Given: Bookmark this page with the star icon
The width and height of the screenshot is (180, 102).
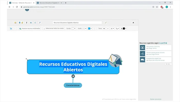Looking at the screenshot, I should 157,7.
